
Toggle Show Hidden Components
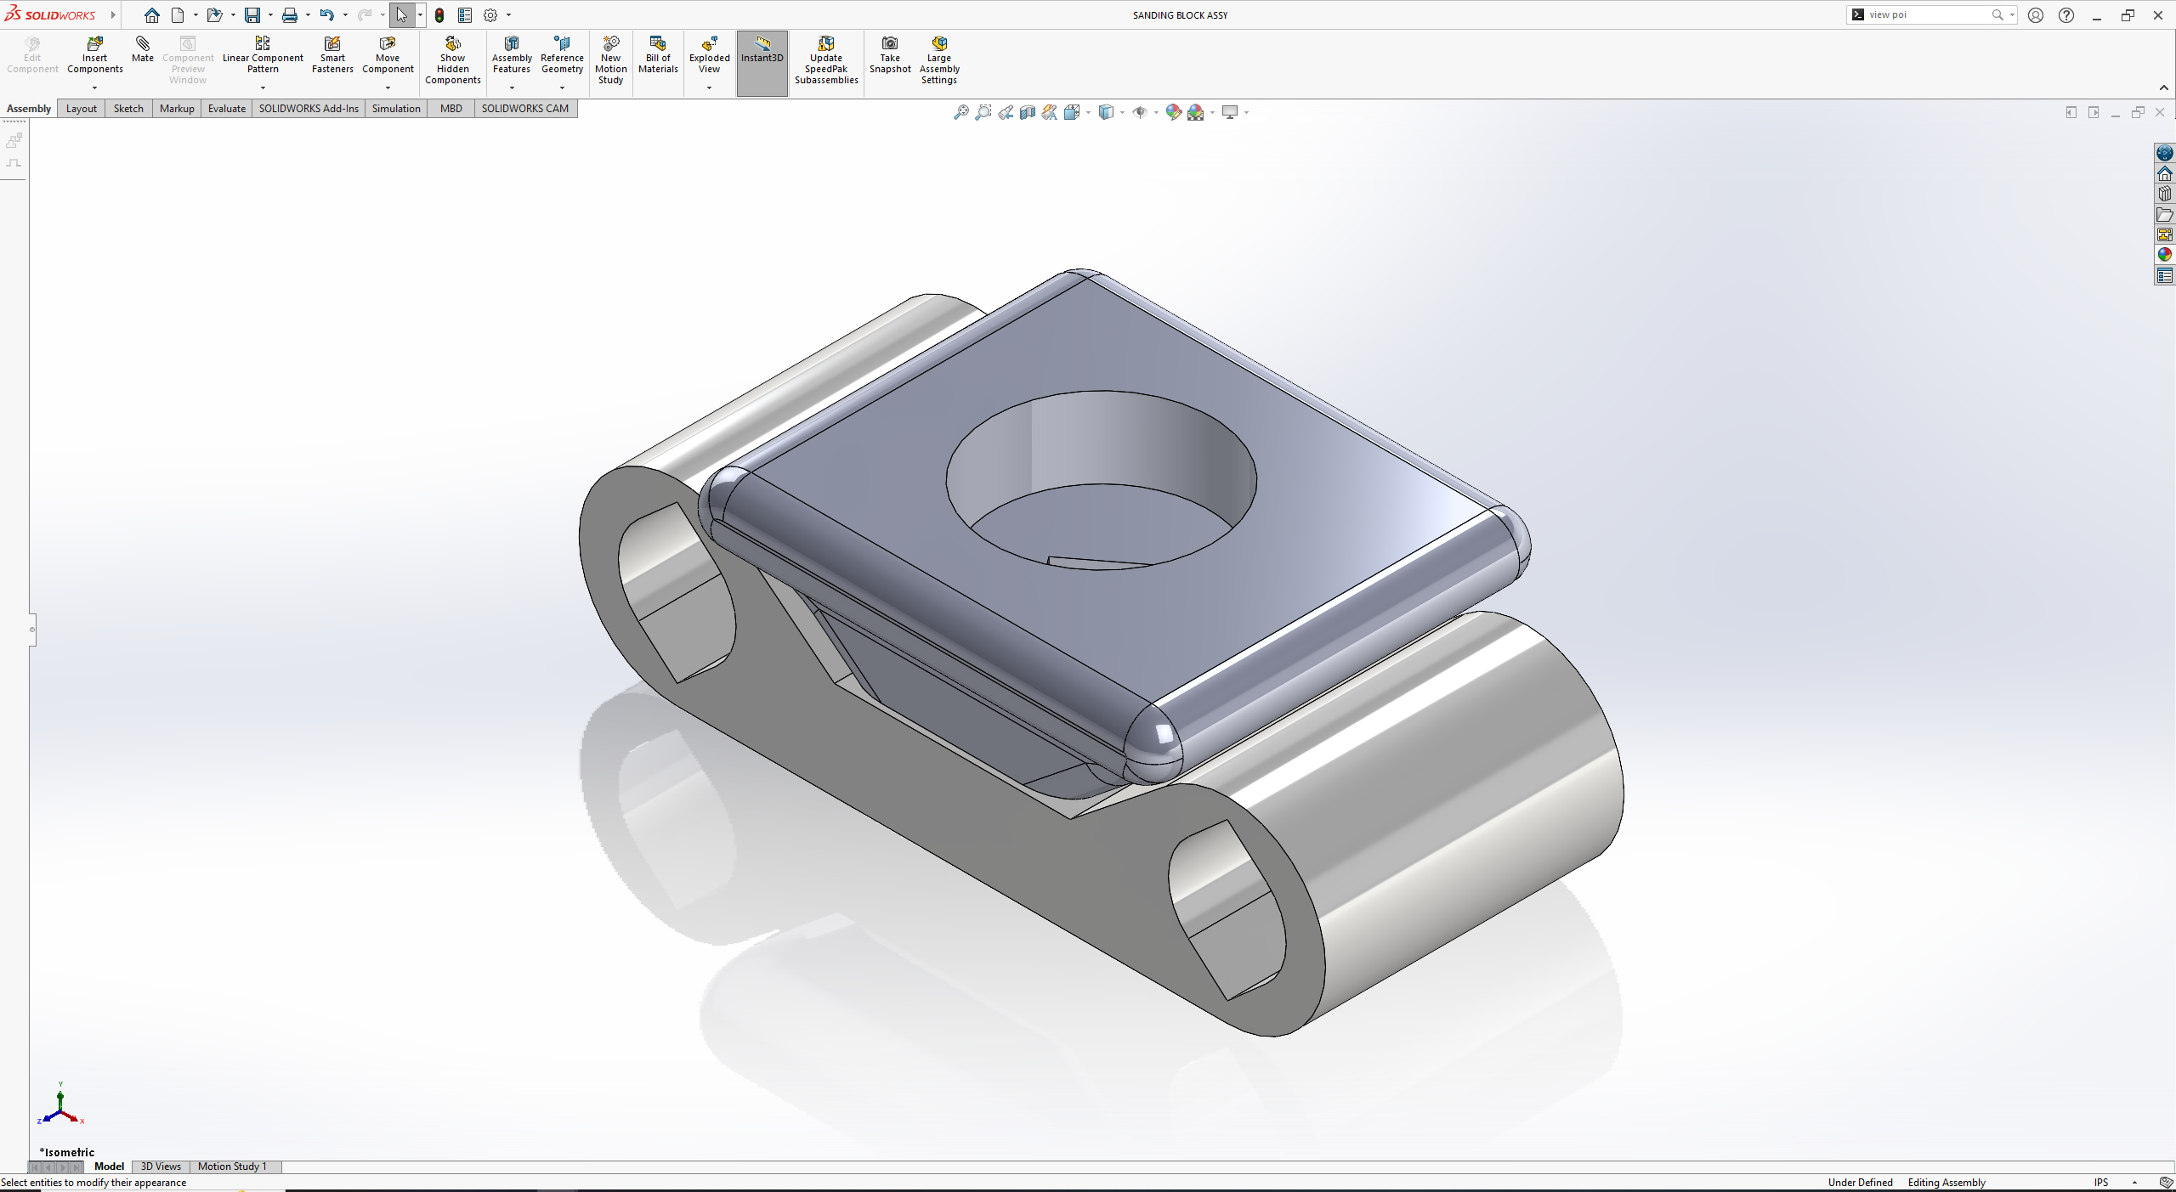[452, 61]
